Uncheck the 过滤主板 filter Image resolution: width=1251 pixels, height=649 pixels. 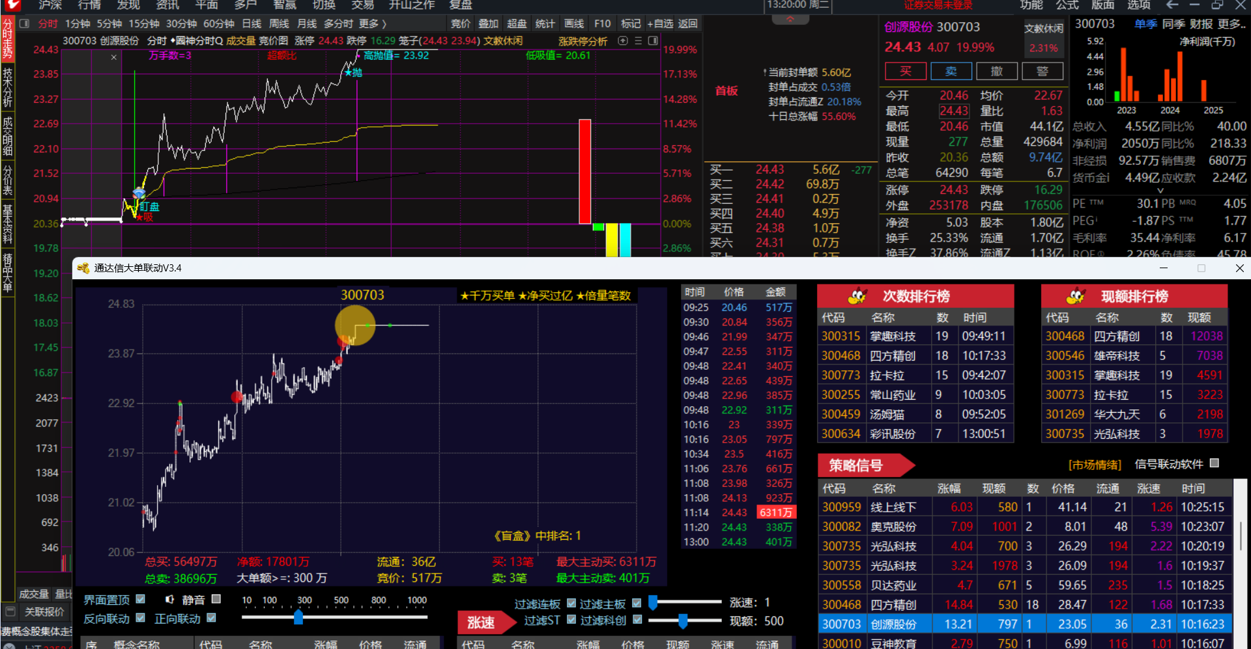coord(637,603)
